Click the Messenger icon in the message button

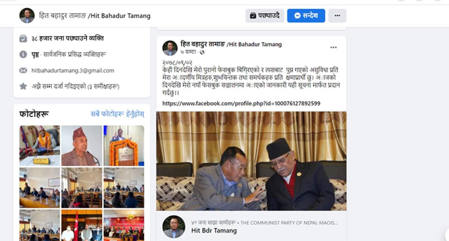click(x=298, y=16)
